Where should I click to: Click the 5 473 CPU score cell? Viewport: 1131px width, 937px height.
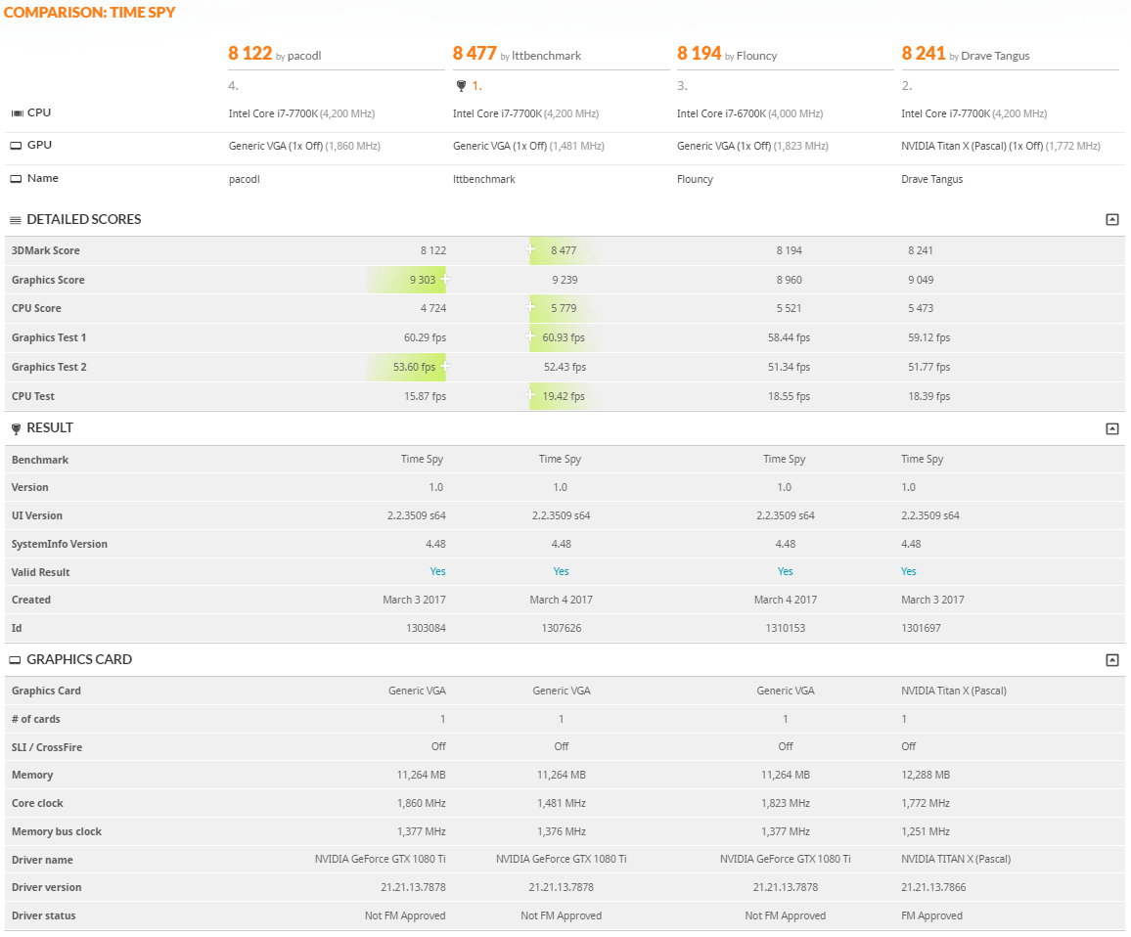(921, 309)
